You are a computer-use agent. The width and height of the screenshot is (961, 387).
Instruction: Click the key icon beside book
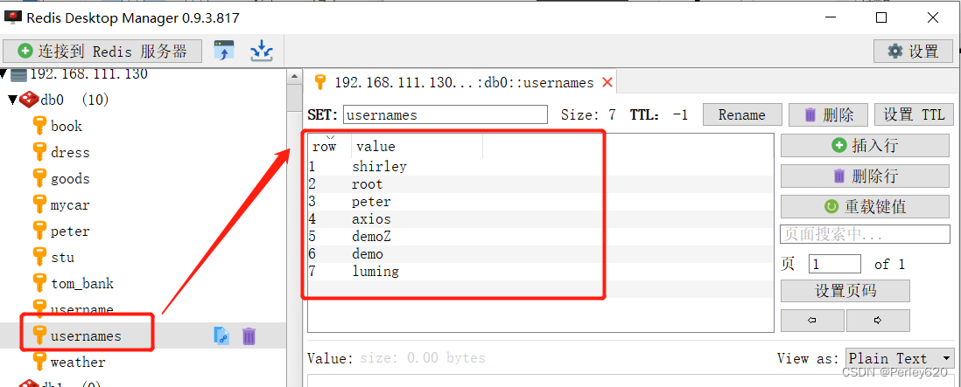click(x=40, y=127)
